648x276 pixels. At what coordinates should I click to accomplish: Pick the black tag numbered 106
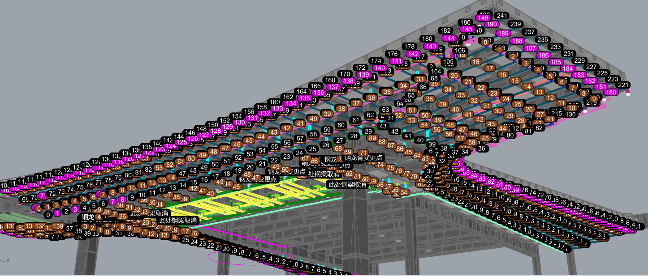[460, 50]
